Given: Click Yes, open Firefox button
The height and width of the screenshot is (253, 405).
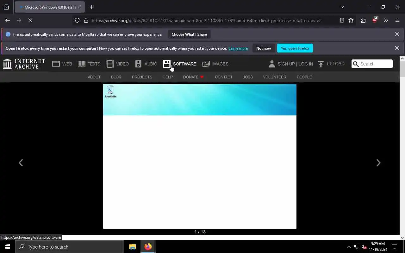Looking at the screenshot, I should point(295,48).
